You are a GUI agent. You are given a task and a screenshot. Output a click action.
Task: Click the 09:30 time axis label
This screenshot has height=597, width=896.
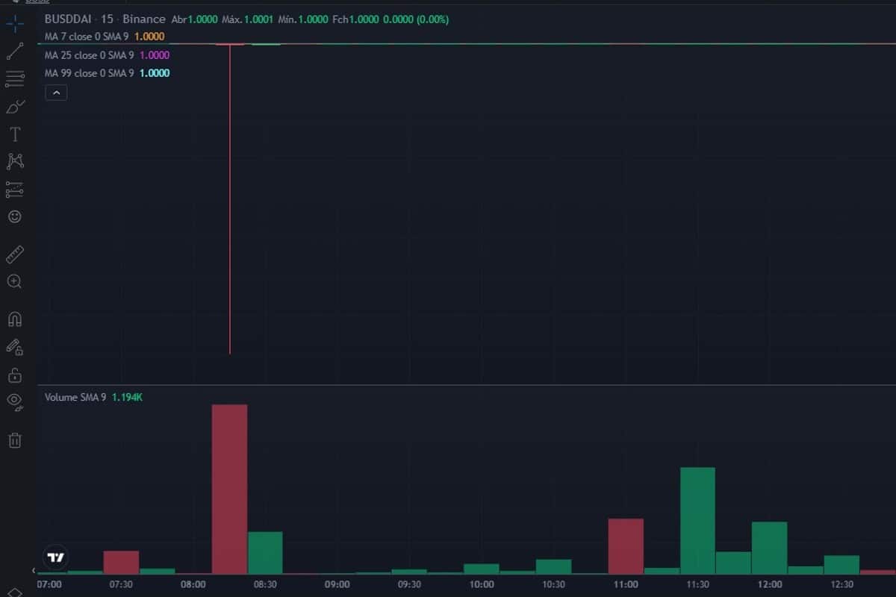pyautogui.click(x=409, y=584)
